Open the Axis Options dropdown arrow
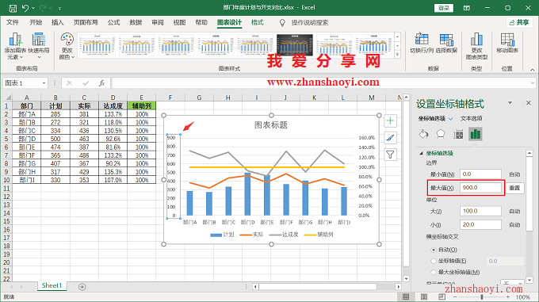Screen dimensions: 539x302 point(451,119)
